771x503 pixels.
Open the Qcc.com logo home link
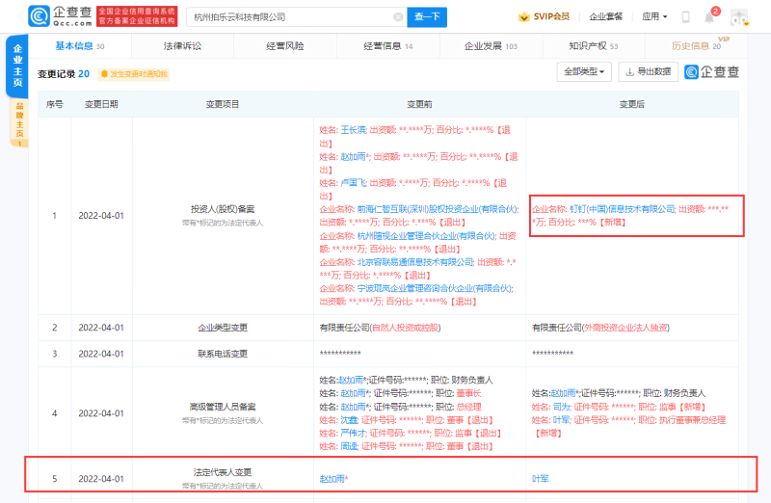point(61,16)
